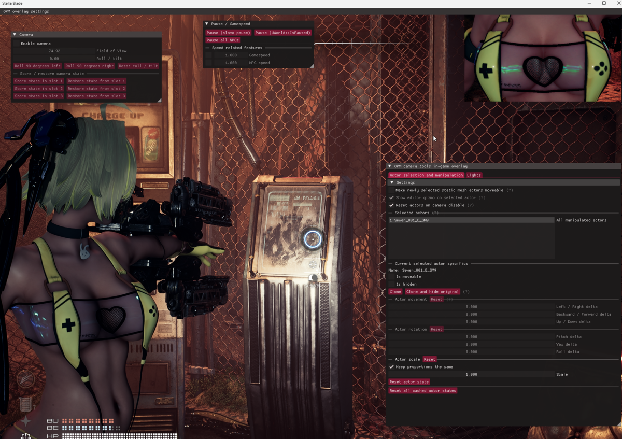622x439 pixels.
Task: Open help marker next to Selected actors heading
Action: [x=435, y=213]
